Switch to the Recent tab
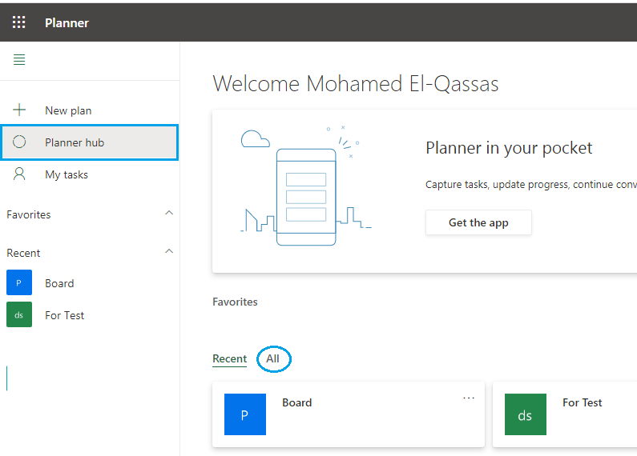 pyautogui.click(x=229, y=359)
